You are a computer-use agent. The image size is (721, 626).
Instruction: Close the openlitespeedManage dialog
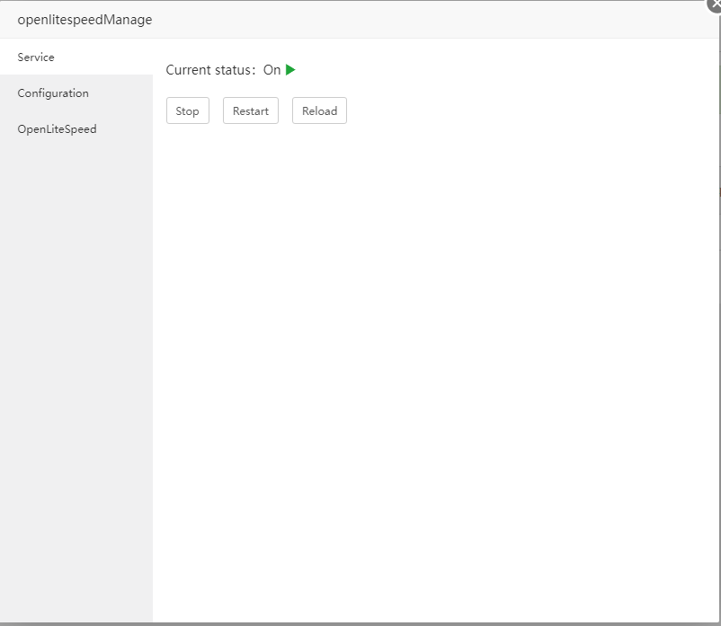coord(716,4)
